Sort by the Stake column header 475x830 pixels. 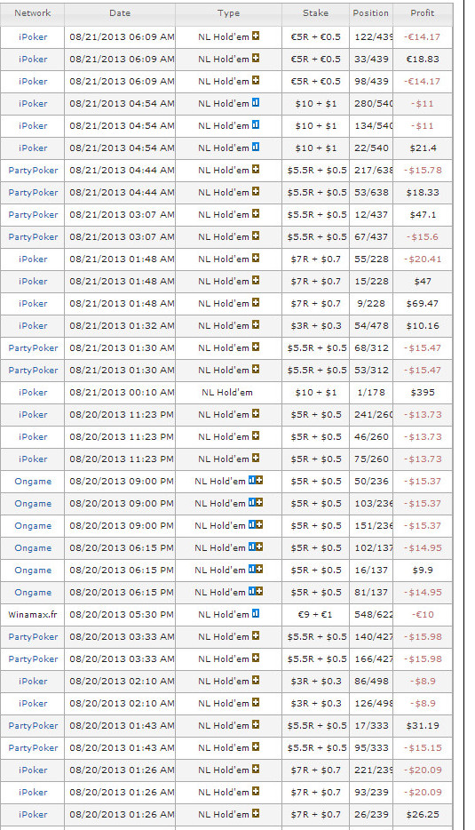(x=315, y=13)
